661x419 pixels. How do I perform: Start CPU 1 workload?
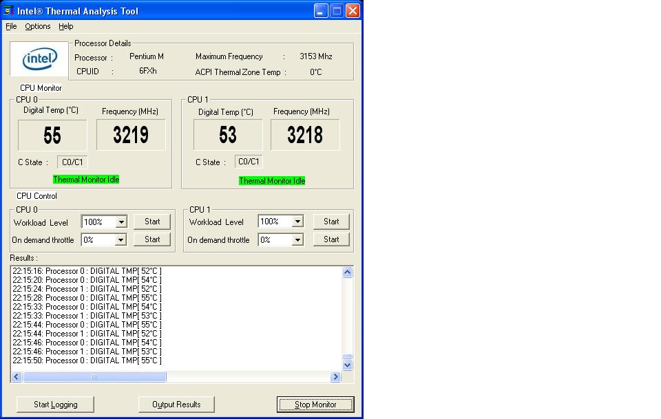(x=331, y=222)
